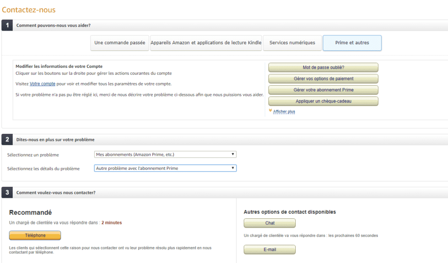The width and height of the screenshot is (448, 263).
Task: Select the 'Une commande passée' tab
Action: pos(119,43)
